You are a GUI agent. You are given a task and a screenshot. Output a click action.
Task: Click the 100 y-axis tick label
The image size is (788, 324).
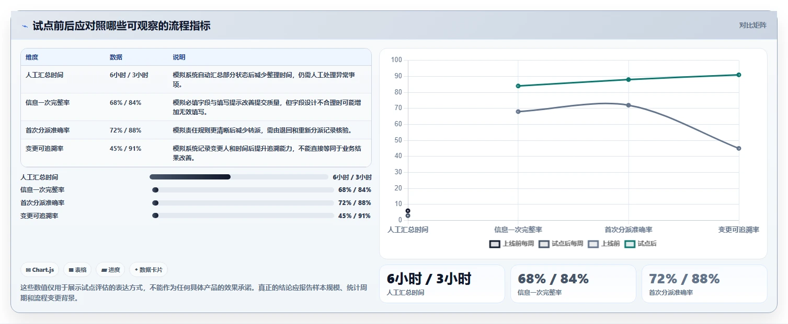coord(396,60)
